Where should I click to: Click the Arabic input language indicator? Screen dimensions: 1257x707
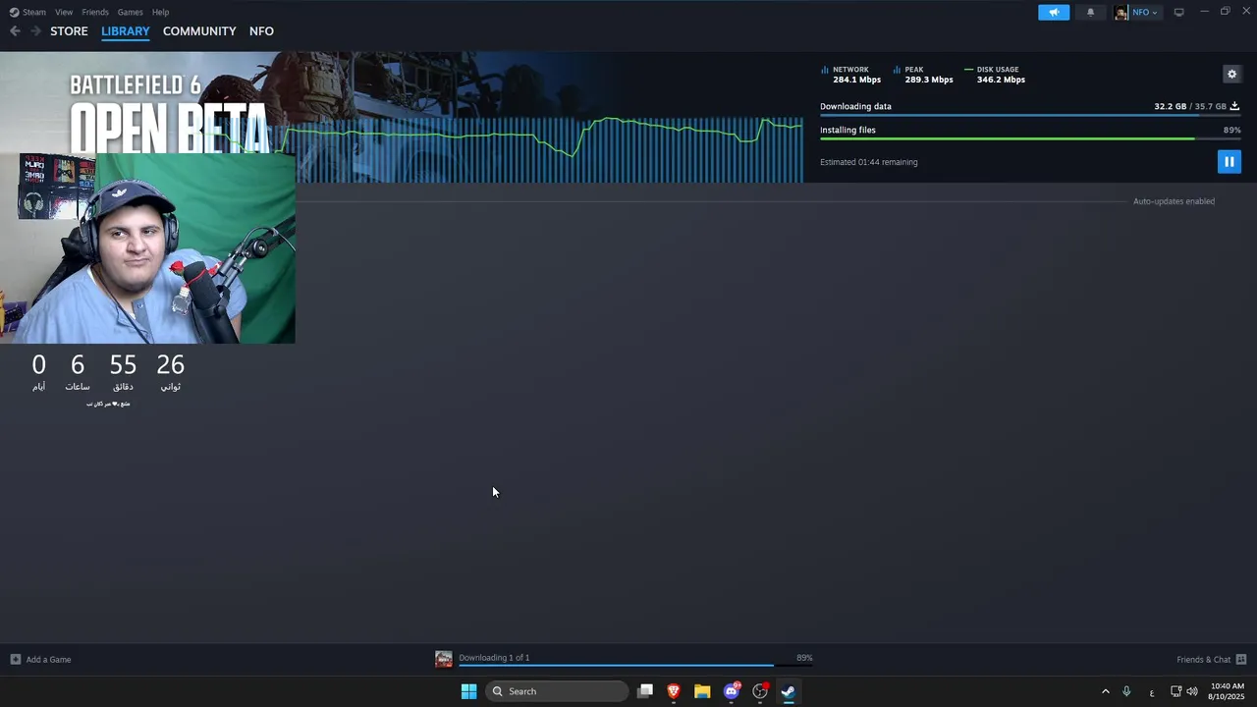[x=1151, y=692]
